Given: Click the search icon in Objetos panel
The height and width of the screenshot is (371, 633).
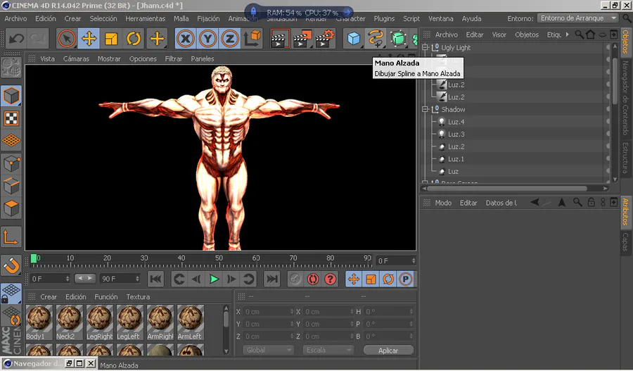Looking at the screenshot, I should click(x=580, y=34).
